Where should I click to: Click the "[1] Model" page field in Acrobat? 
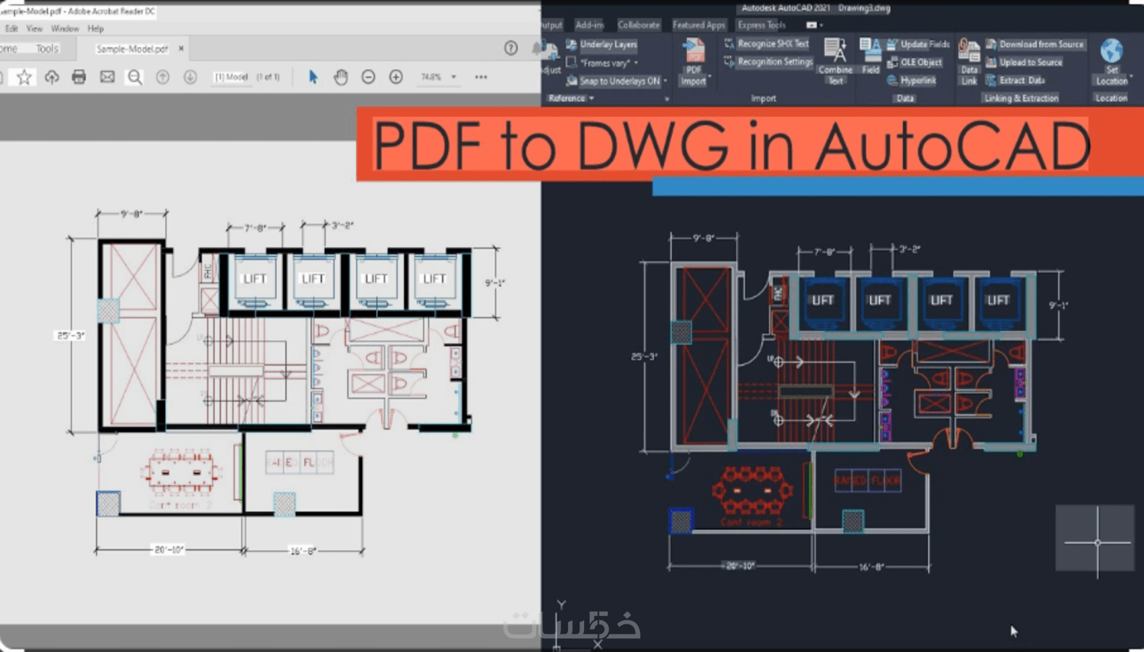231,77
